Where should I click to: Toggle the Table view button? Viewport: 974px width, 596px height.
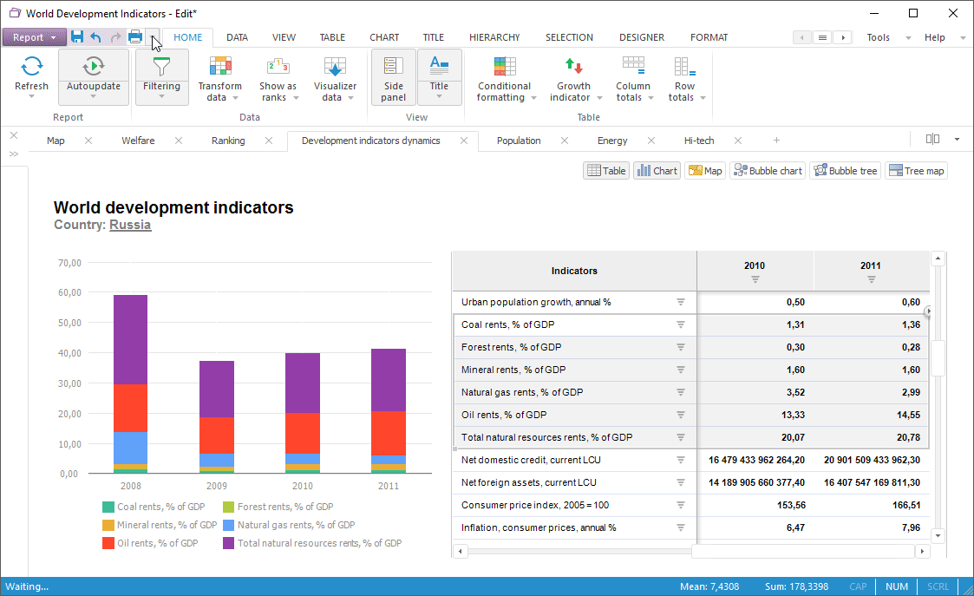coord(606,171)
